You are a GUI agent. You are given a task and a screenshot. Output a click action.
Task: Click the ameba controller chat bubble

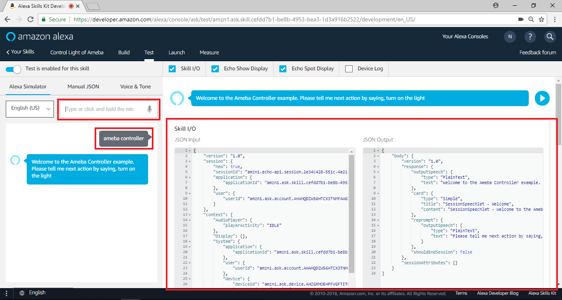tap(123, 138)
